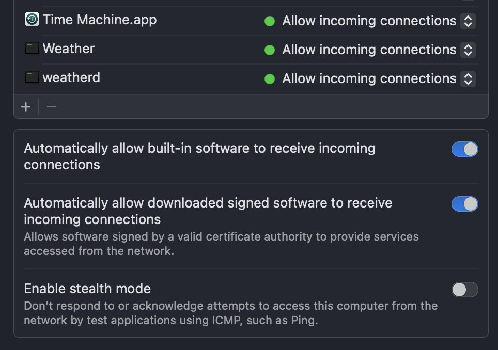Open connection dropdown for weatherd

point(468,79)
